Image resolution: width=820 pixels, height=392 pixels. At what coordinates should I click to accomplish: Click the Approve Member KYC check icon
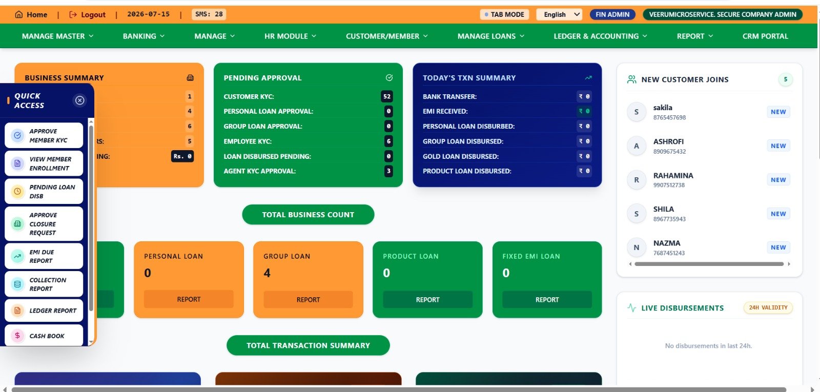(x=17, y=136)
